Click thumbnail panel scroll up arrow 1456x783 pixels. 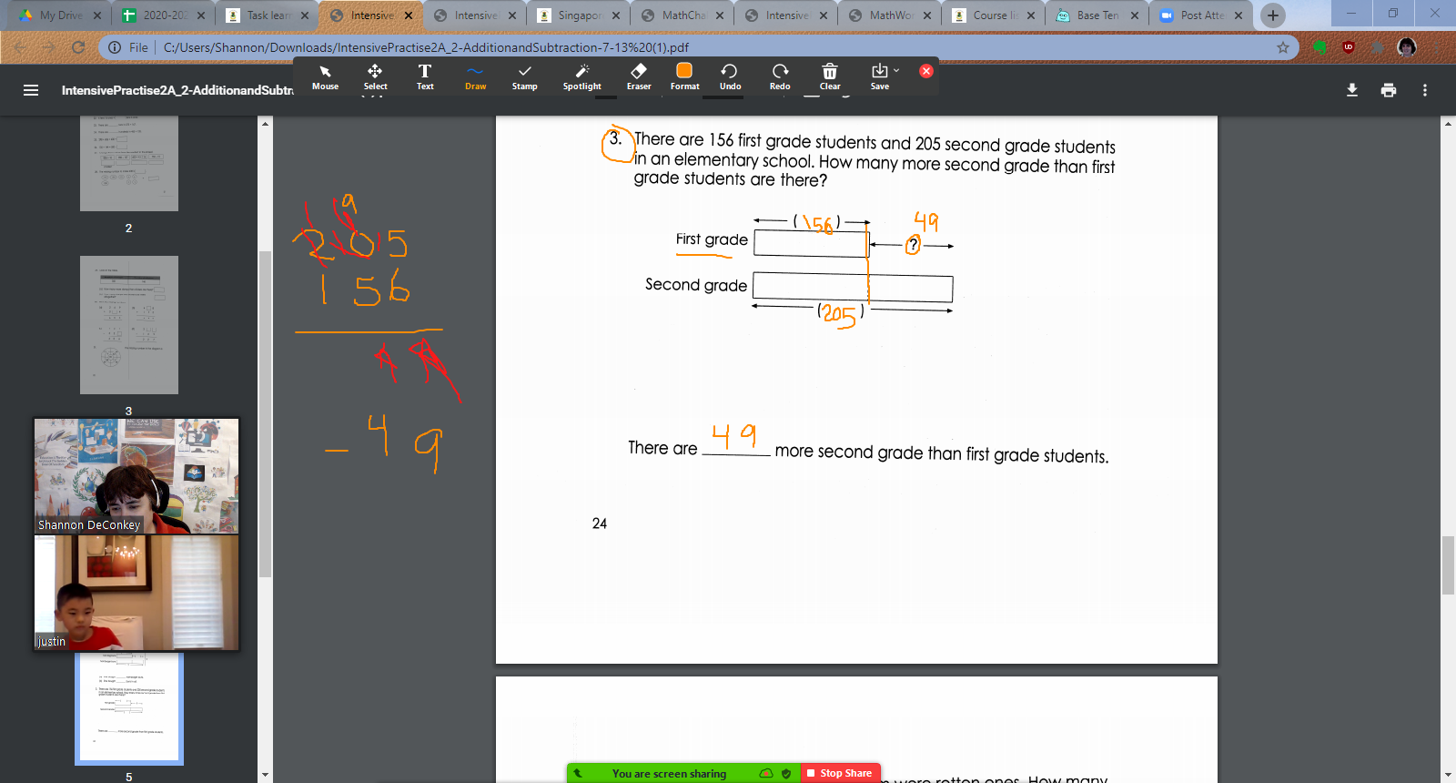click(265, 123)
